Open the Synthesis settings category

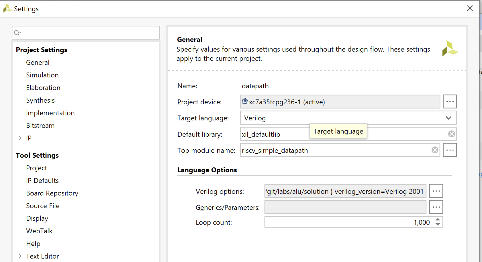40,100
